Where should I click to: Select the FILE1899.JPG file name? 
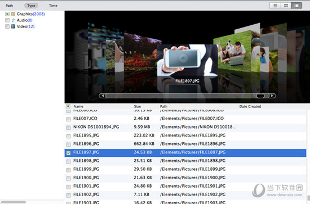pyautogui.click(x=86, y=169)
